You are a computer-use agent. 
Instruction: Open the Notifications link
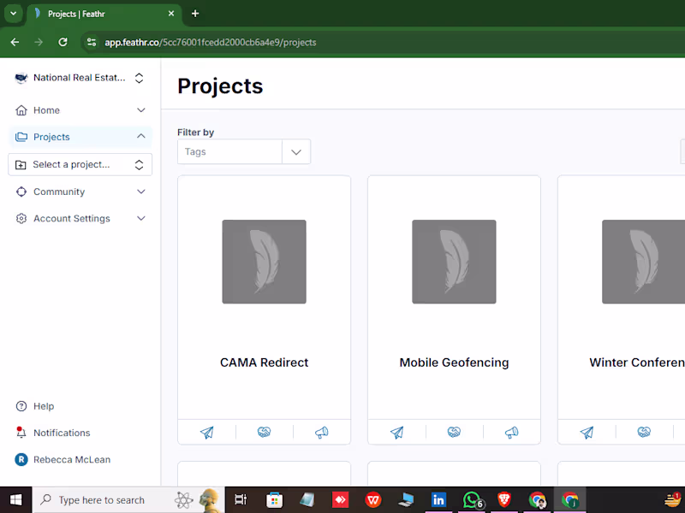[x=62, y=433]
